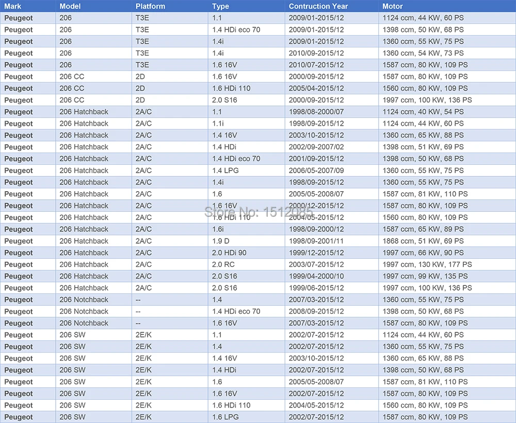The image size is (516, 423).
Task: Click construction year 2010/09-2015/12
Action: (x=316, y=53)
